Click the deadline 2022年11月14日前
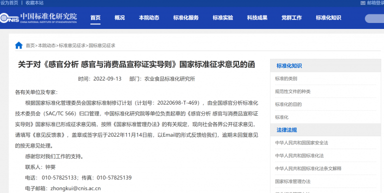 130,135
